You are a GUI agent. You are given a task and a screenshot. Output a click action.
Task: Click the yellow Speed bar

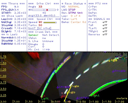(x=50, y=22)
